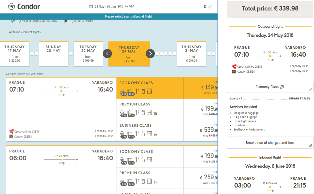Screen dimensions: 314x194
Task: Open the euro currency dropdown
Action: [x=208, y=7]
